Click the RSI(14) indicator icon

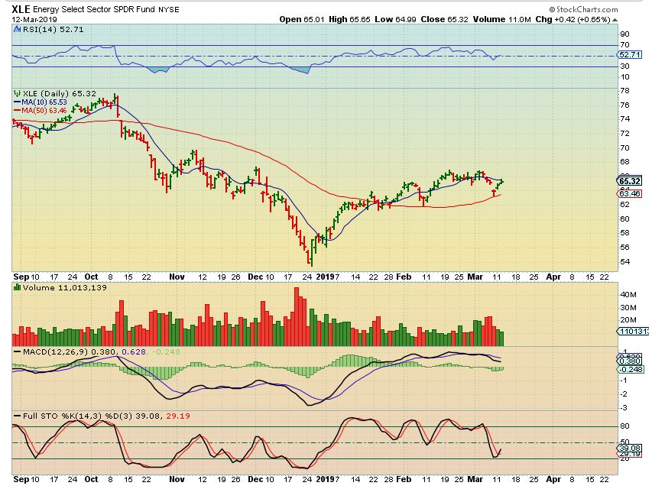[x=17, y=30]
